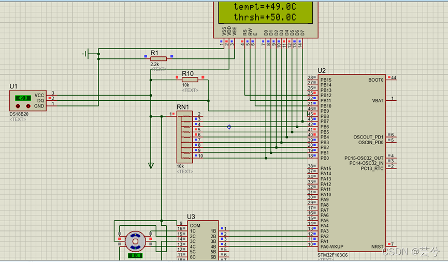Viewport: 448px width, 262px height.
Task: Click the DS18B20 decrease temperature button
Action: tap(18, 106)
